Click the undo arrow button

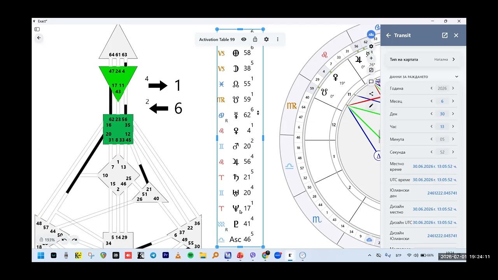64,240
